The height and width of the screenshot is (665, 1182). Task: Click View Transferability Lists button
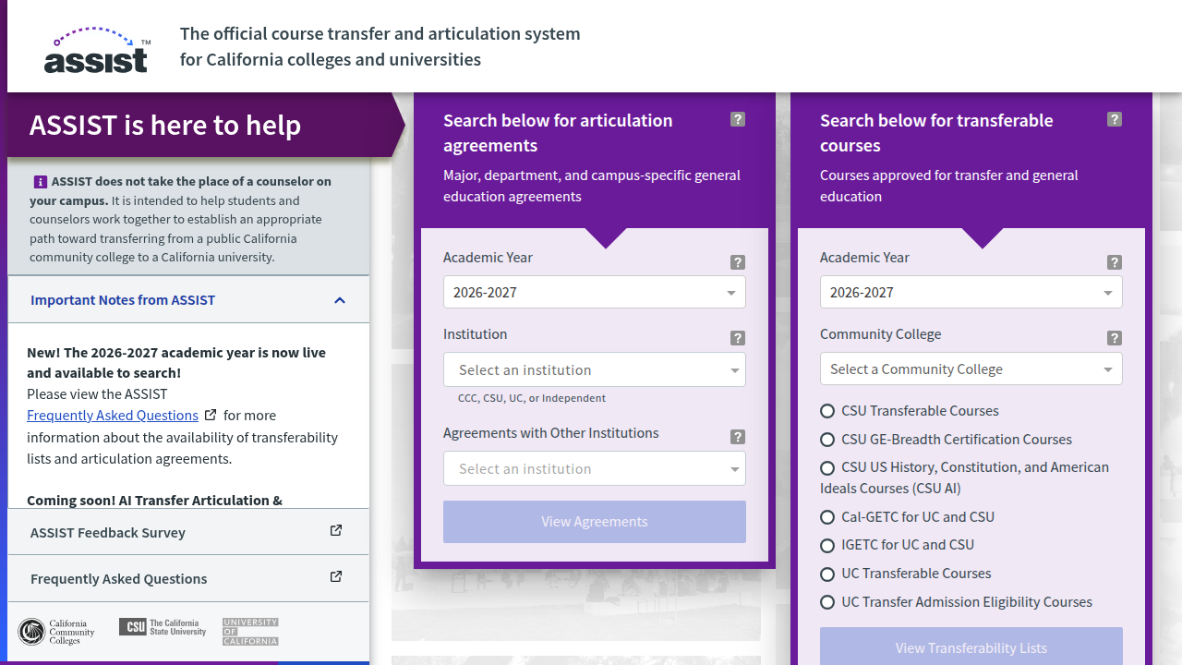point(971,647)
